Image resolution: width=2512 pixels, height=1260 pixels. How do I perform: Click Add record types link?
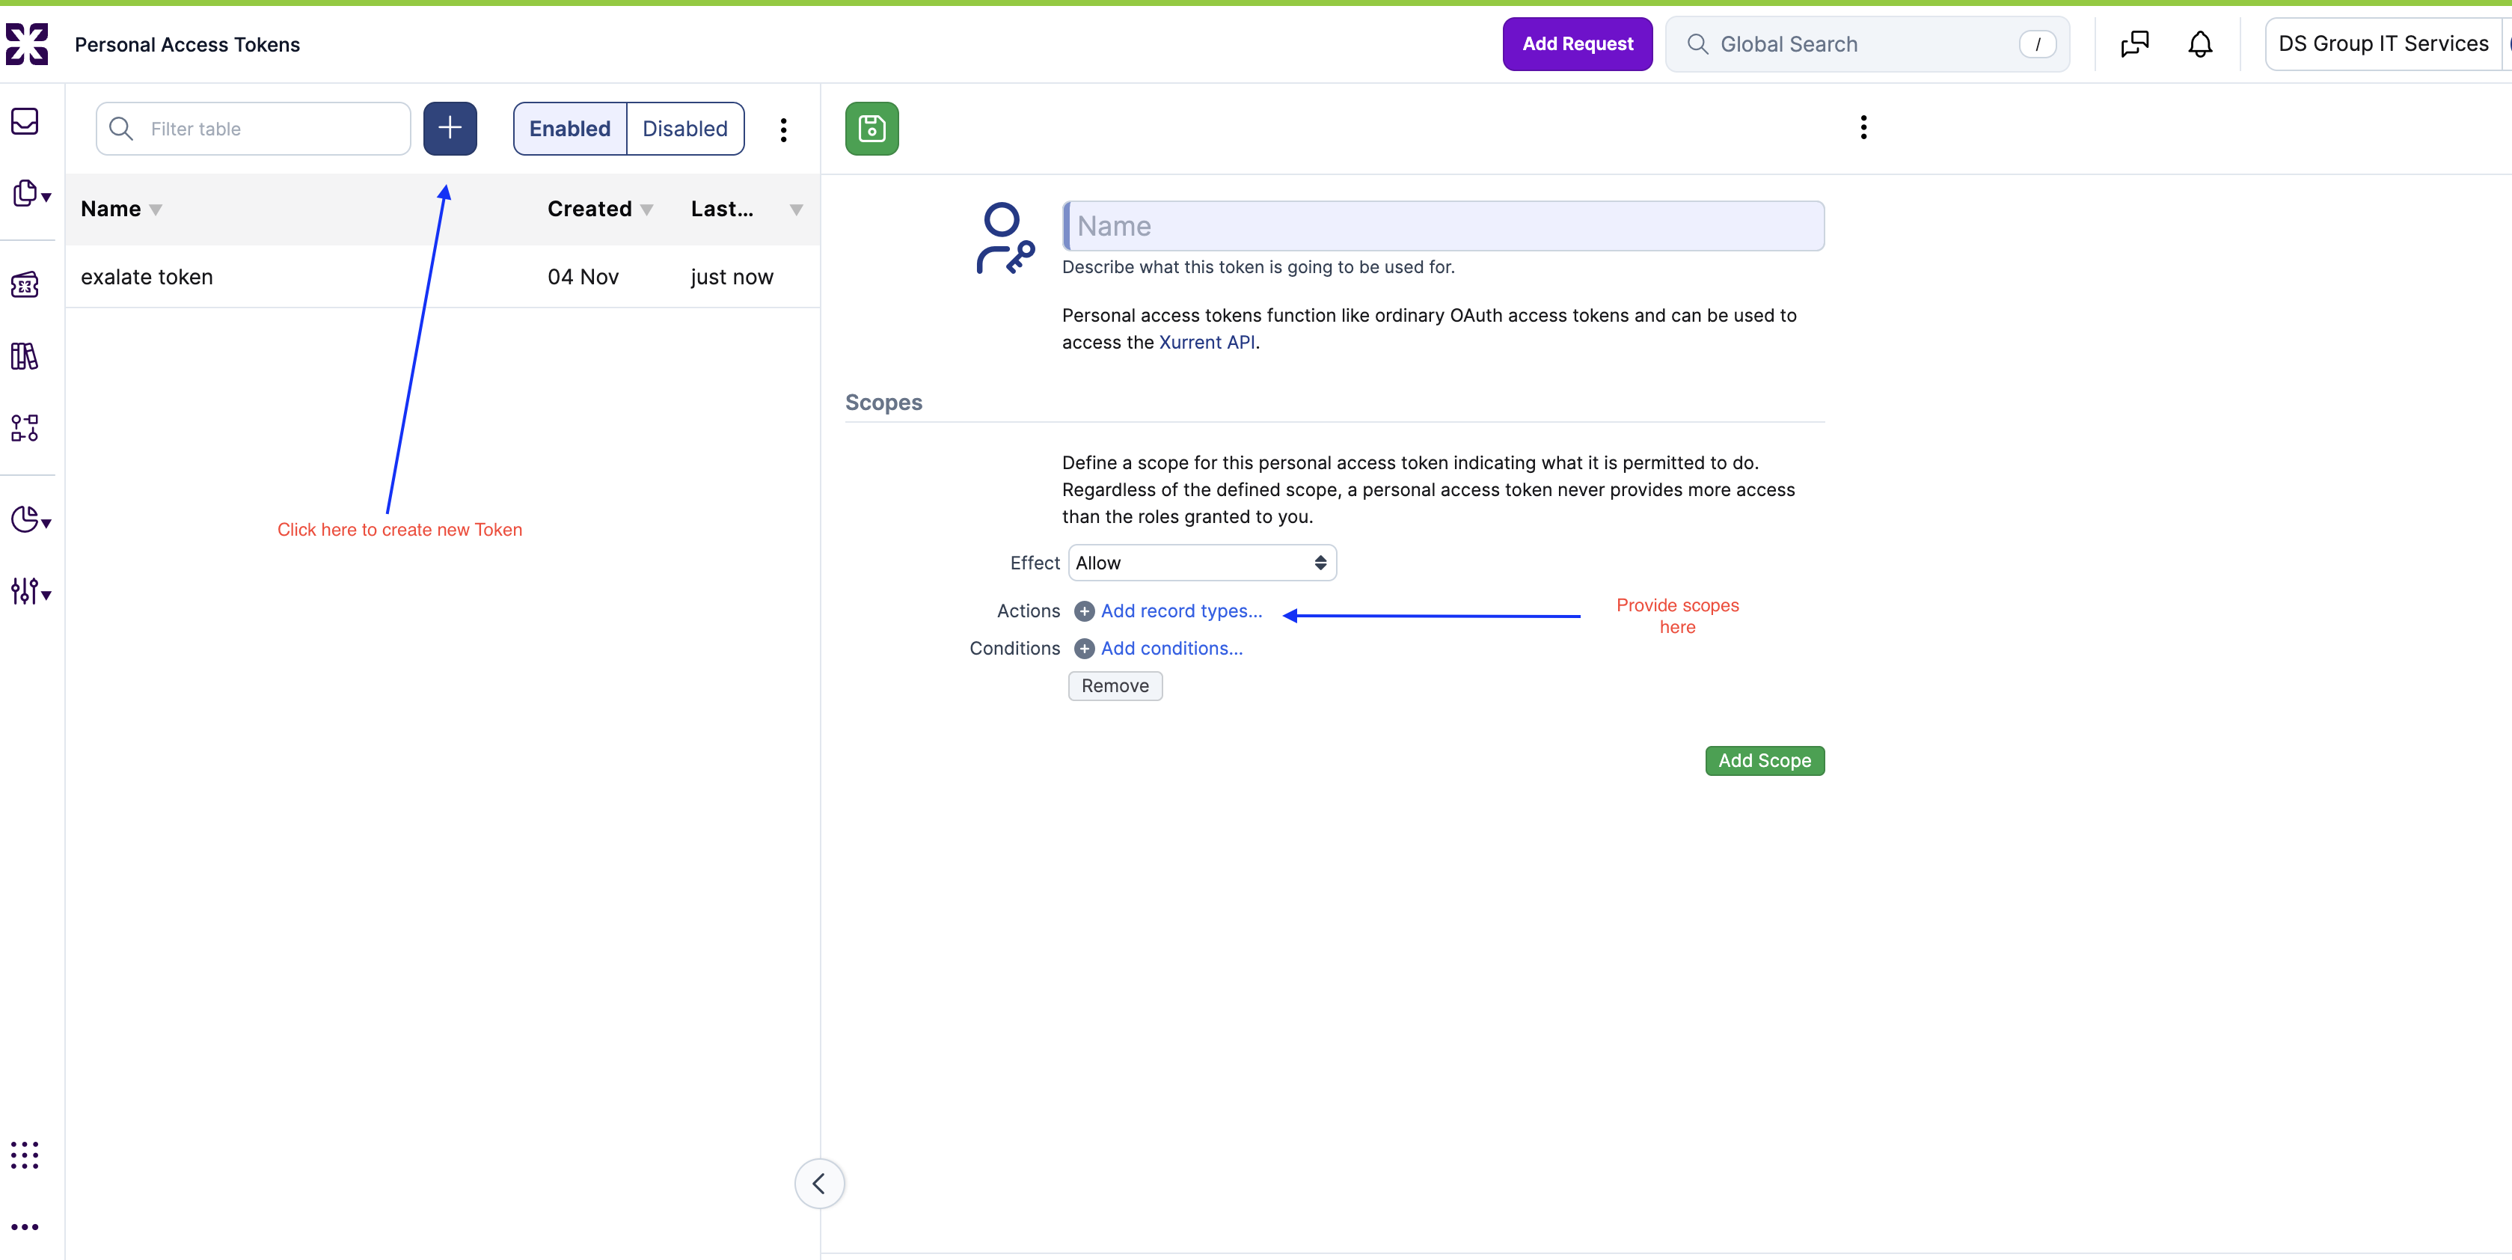(1180, 611)
